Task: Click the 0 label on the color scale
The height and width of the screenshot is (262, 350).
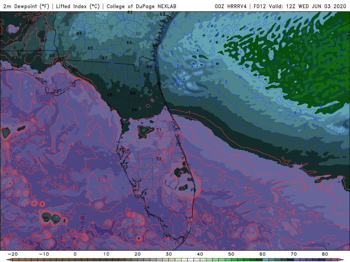Action: [x=75, y=254]
